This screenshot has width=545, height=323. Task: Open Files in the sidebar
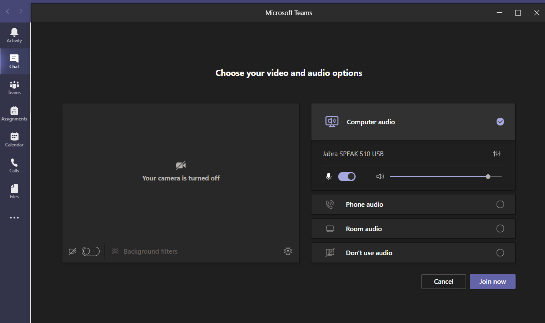pos(14,191)
